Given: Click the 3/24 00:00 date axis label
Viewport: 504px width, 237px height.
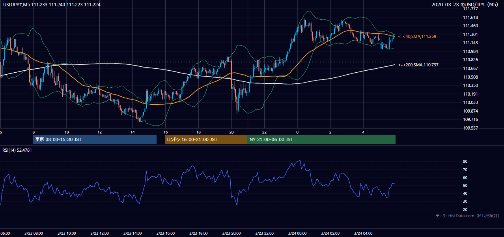Looking at the screenshot, I should (297, 233).
